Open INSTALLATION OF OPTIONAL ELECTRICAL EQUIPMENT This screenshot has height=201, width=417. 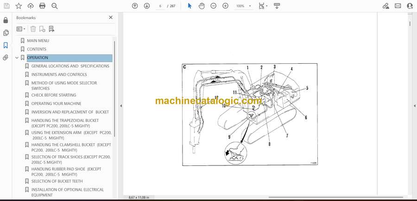[x=68, y=192]
